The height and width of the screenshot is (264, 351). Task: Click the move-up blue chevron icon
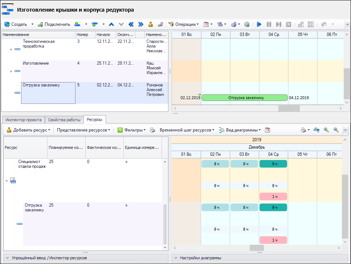pyautogui.click(x=111, y=24)
